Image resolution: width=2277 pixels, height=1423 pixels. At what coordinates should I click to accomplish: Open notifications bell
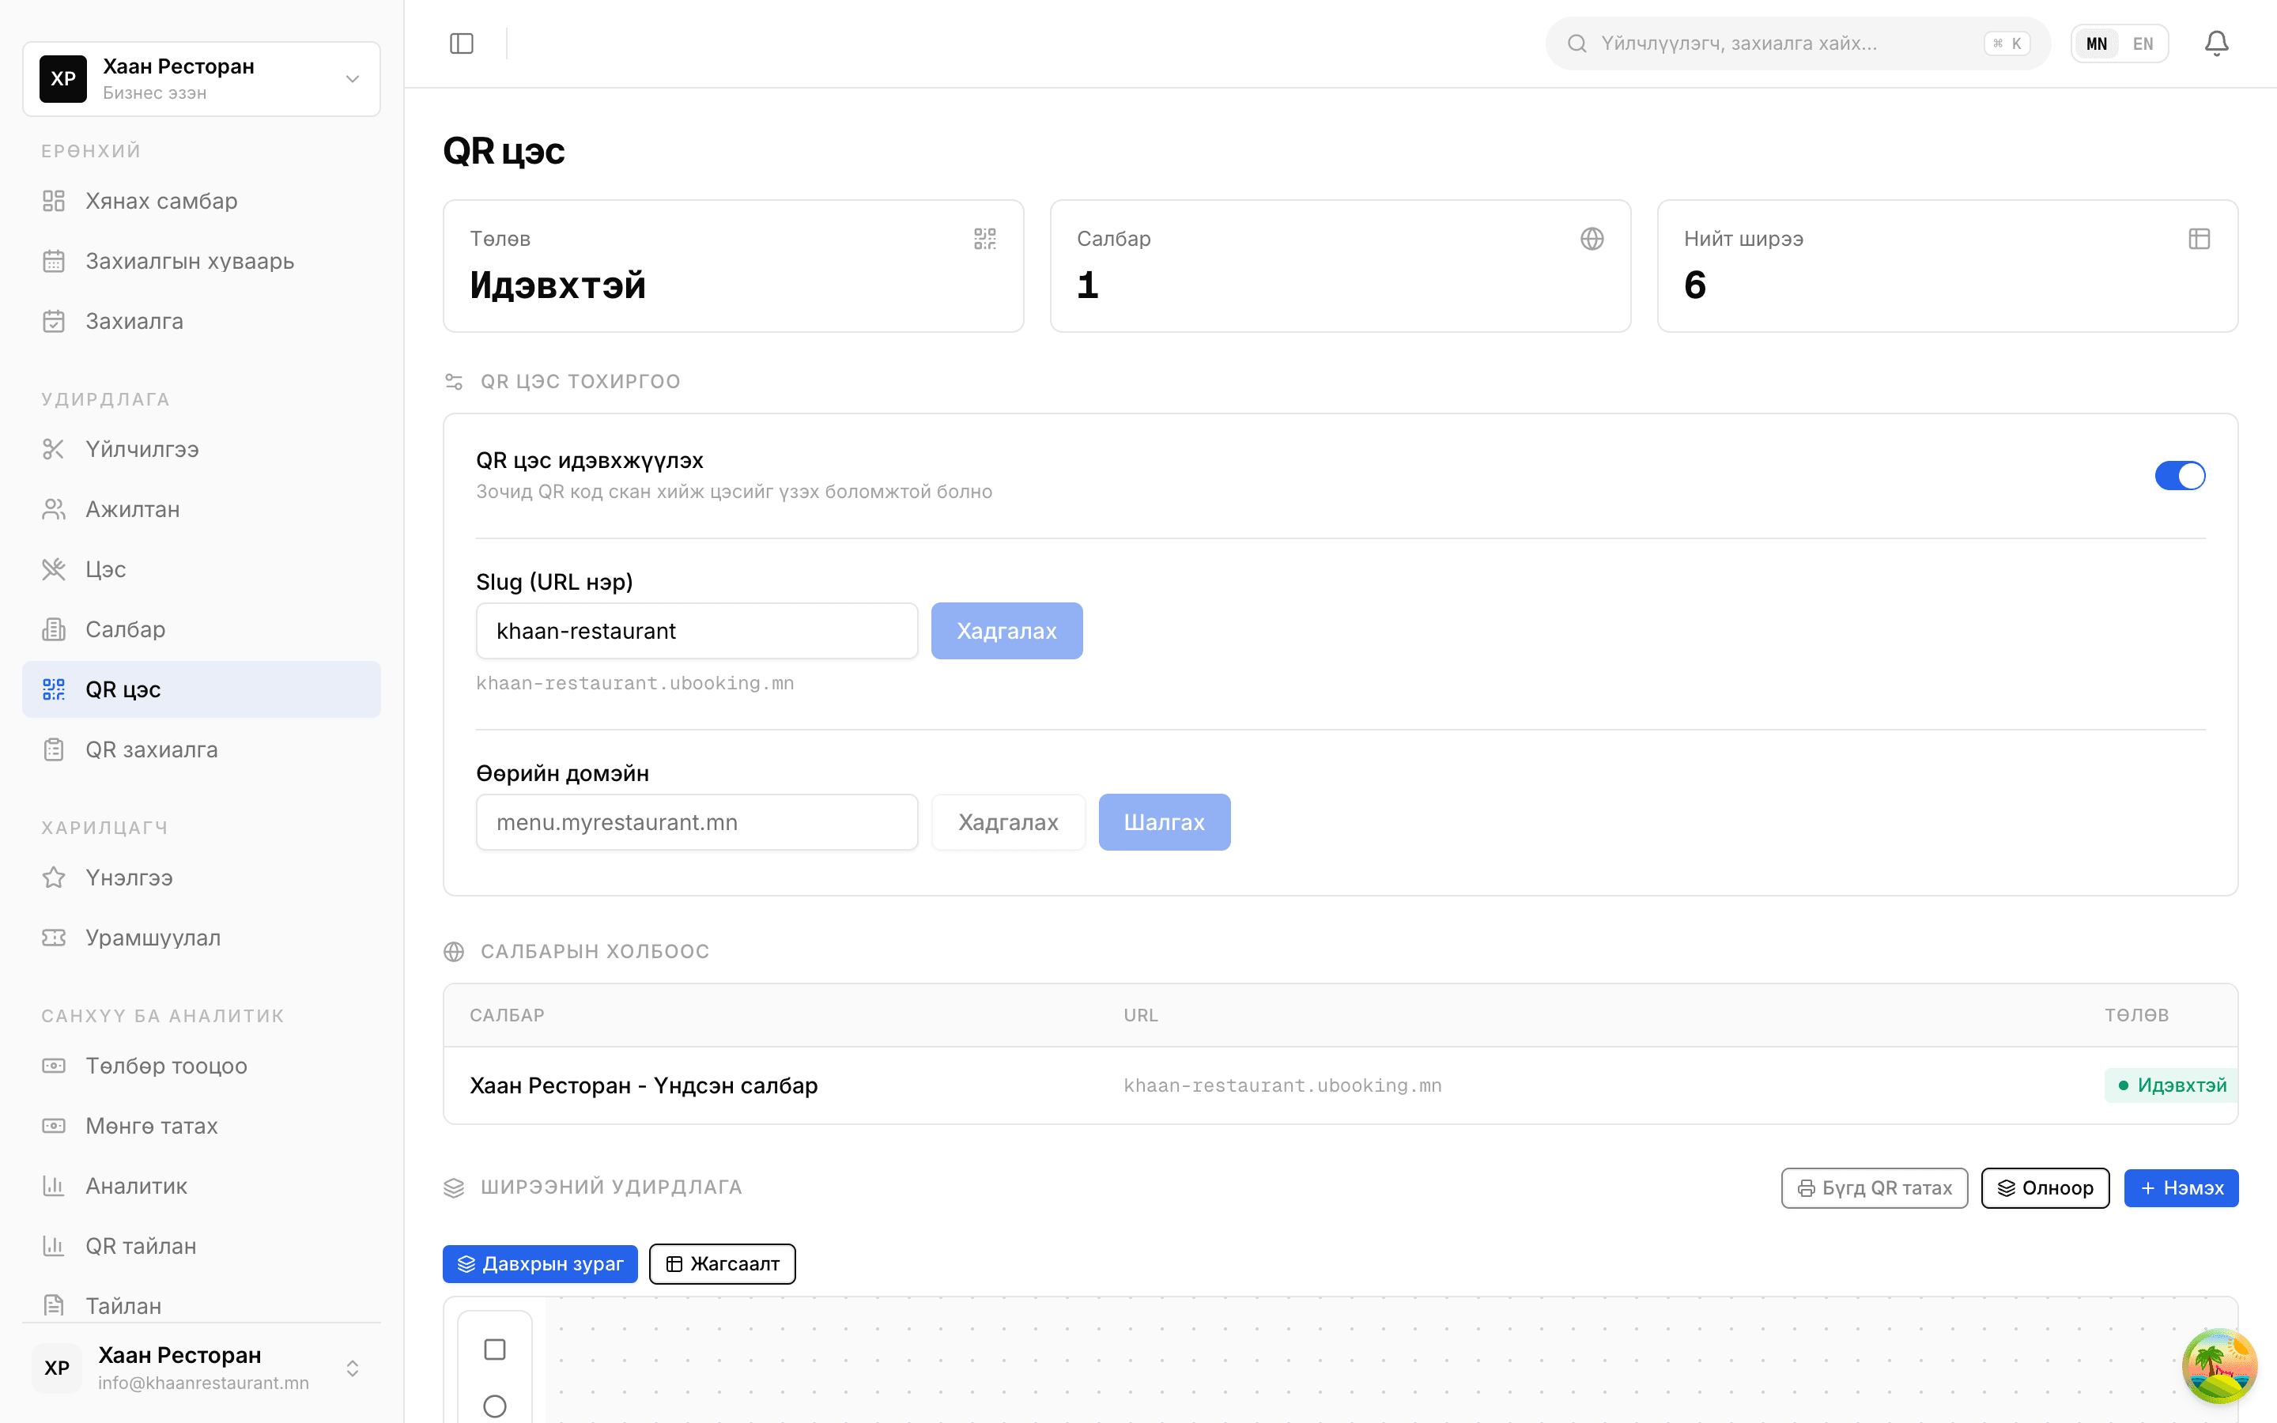click(2217, 43)
